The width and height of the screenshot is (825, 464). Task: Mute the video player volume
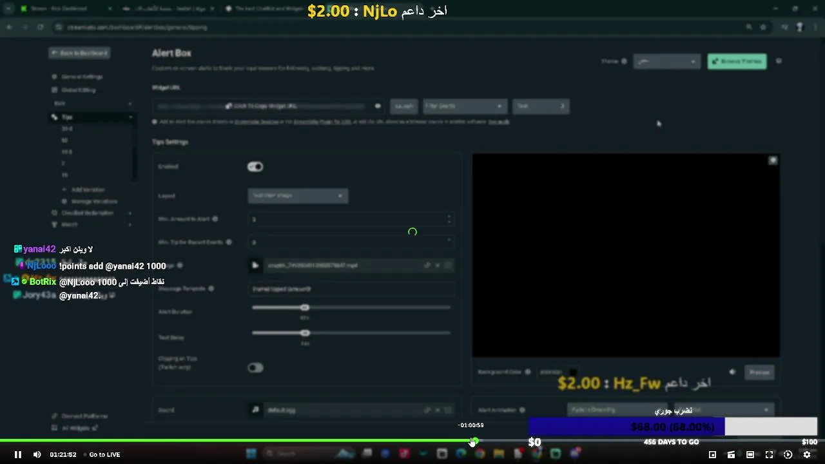37,454
